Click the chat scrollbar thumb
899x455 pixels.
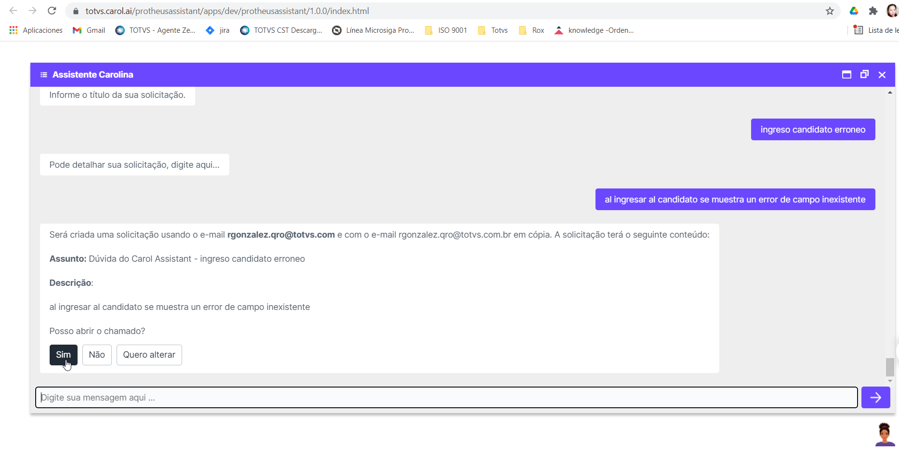pos(890,367)
